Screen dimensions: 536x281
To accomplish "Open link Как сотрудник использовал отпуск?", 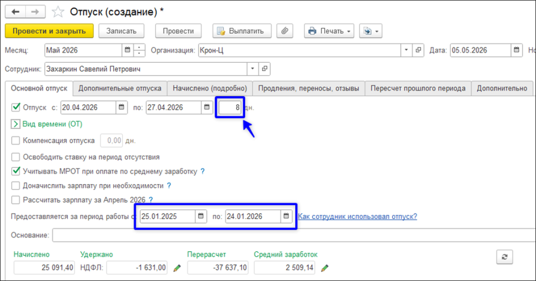I will (x=358, y=217).
